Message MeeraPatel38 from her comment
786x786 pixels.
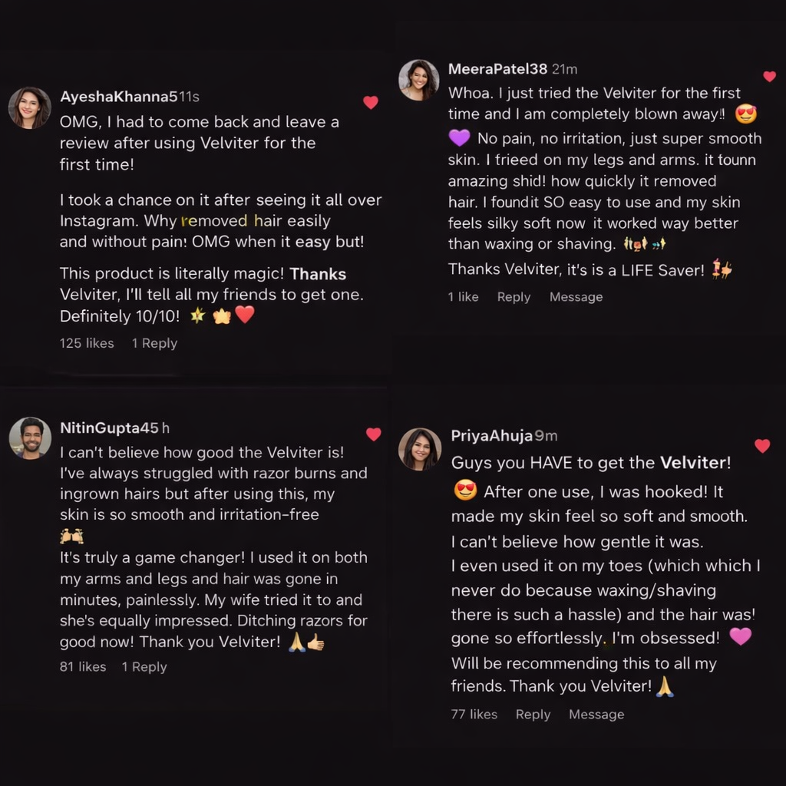(x=576, y=297)
